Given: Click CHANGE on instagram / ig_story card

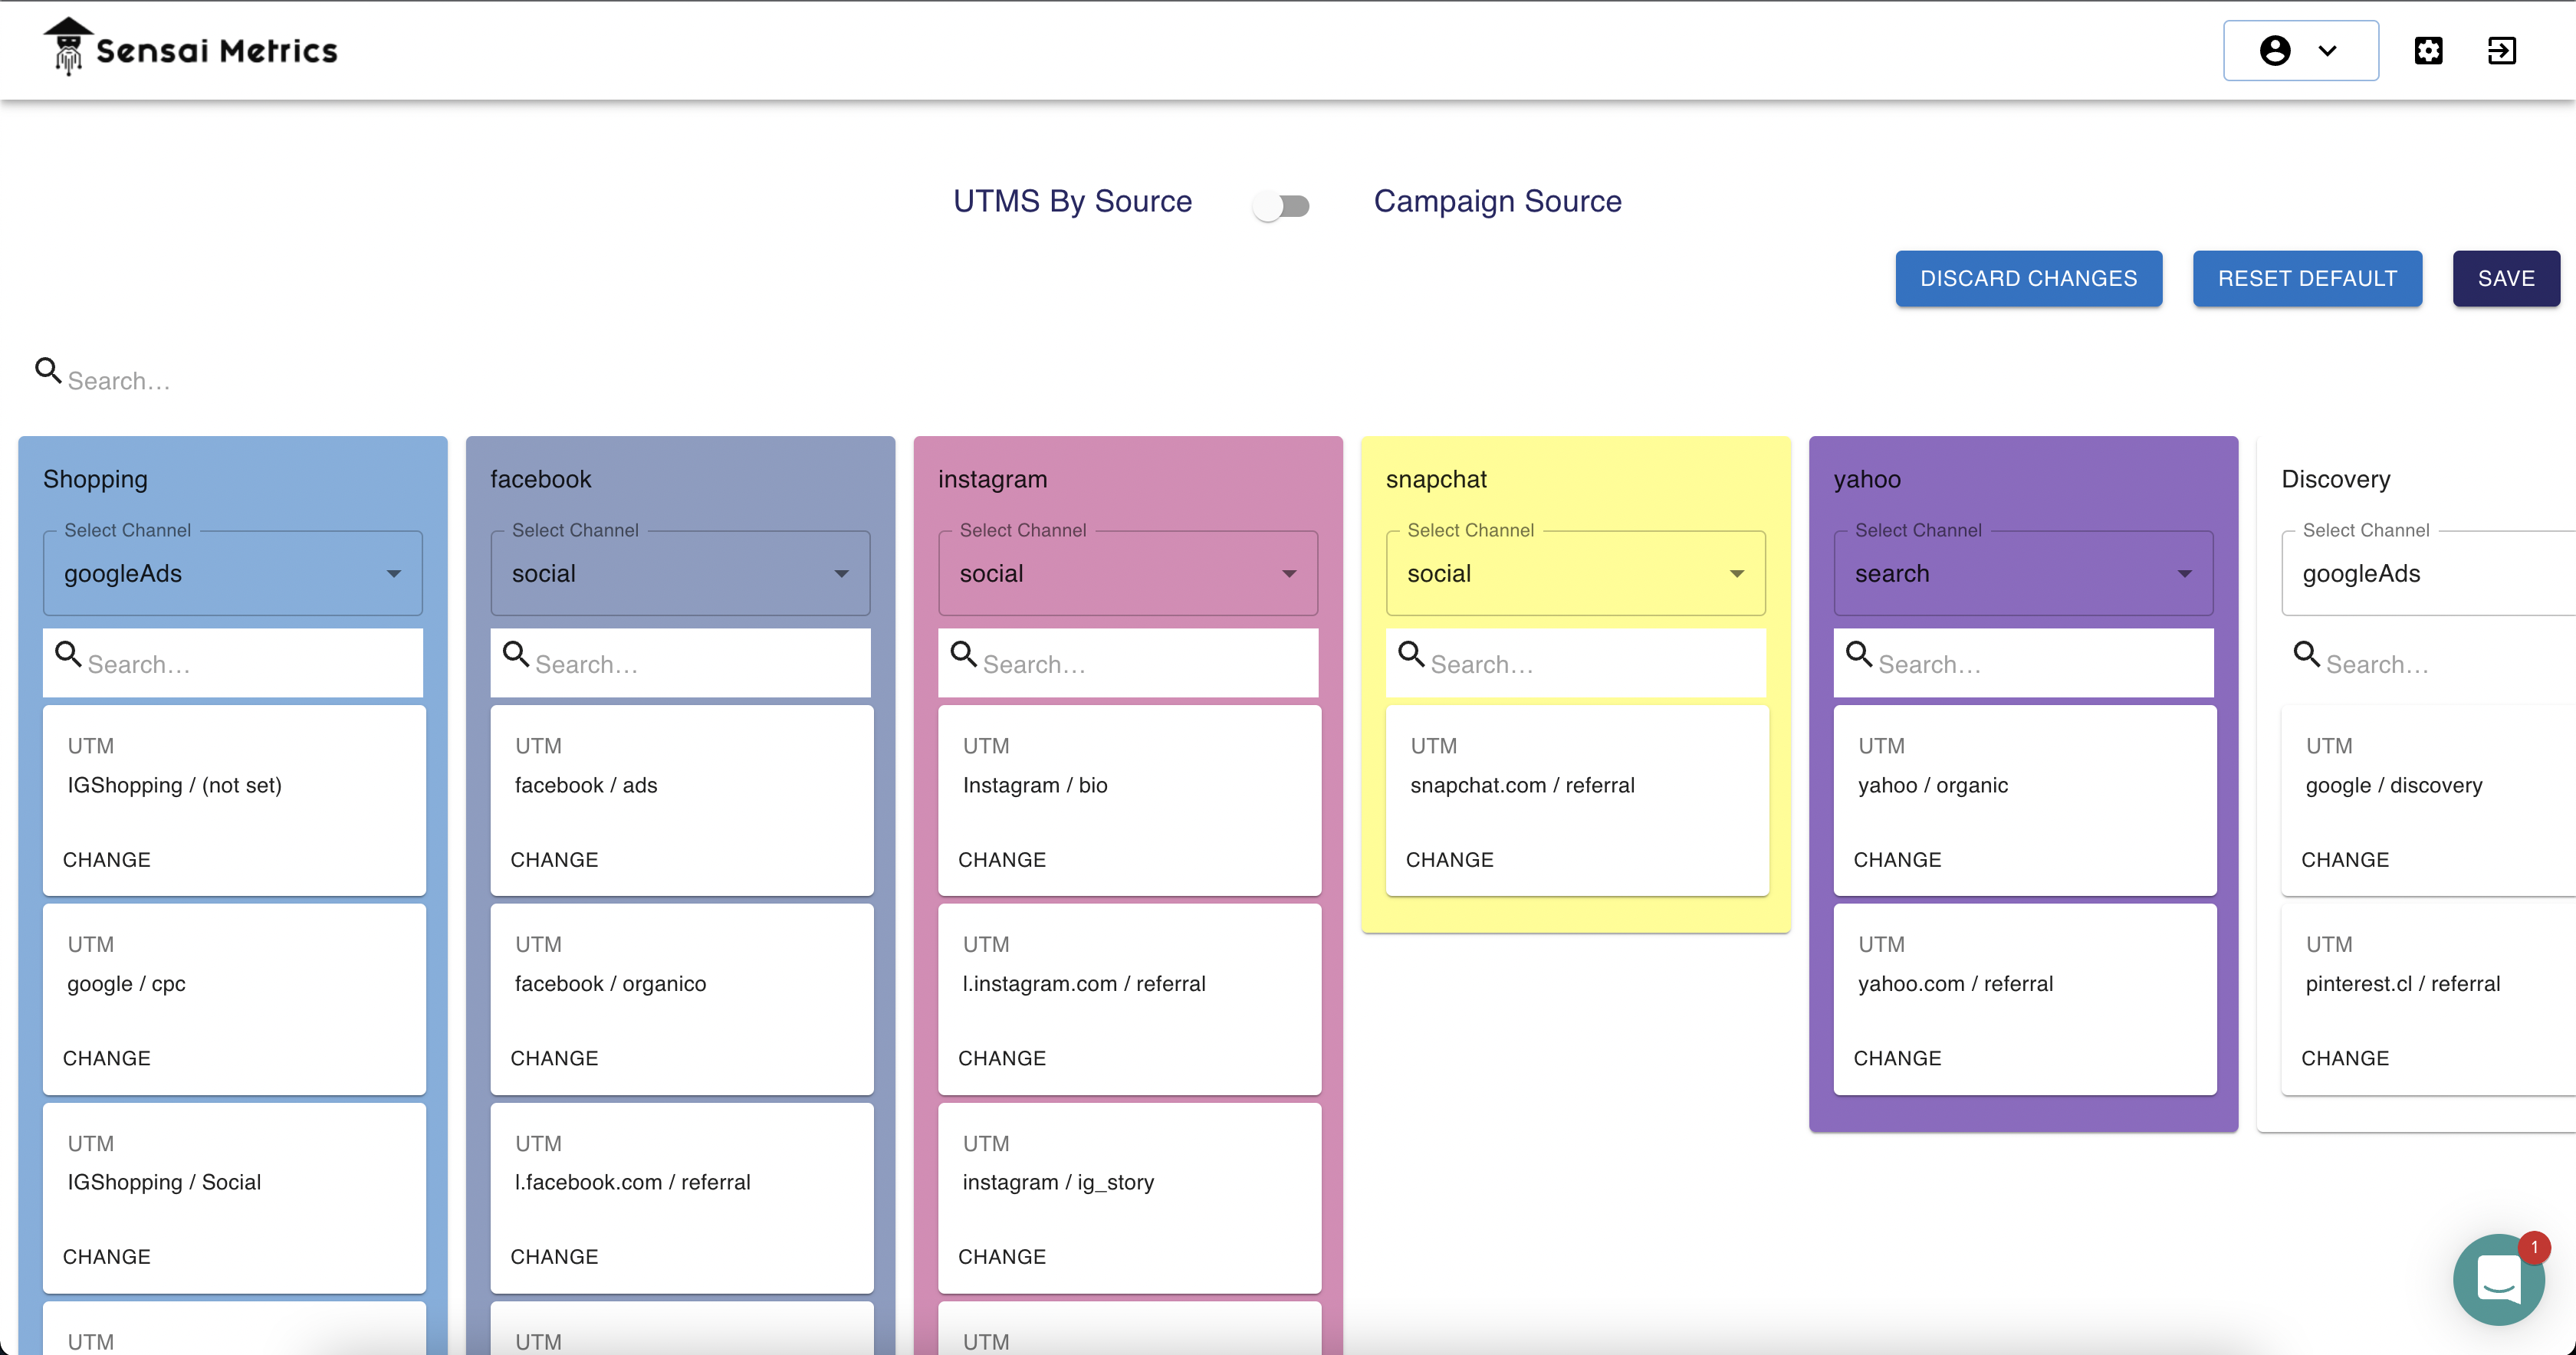Looking at the screenshot, I should pyautogui.click(x=1002, y=1257).
